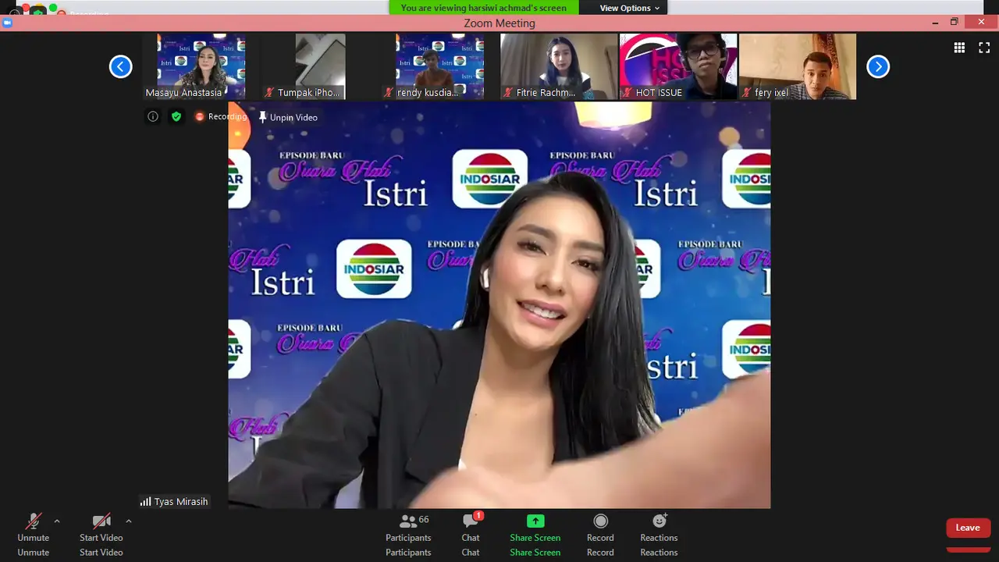Show previous participants with the left arrow
The width and height of the screenshot is (999, 562).
click(120, 66)
